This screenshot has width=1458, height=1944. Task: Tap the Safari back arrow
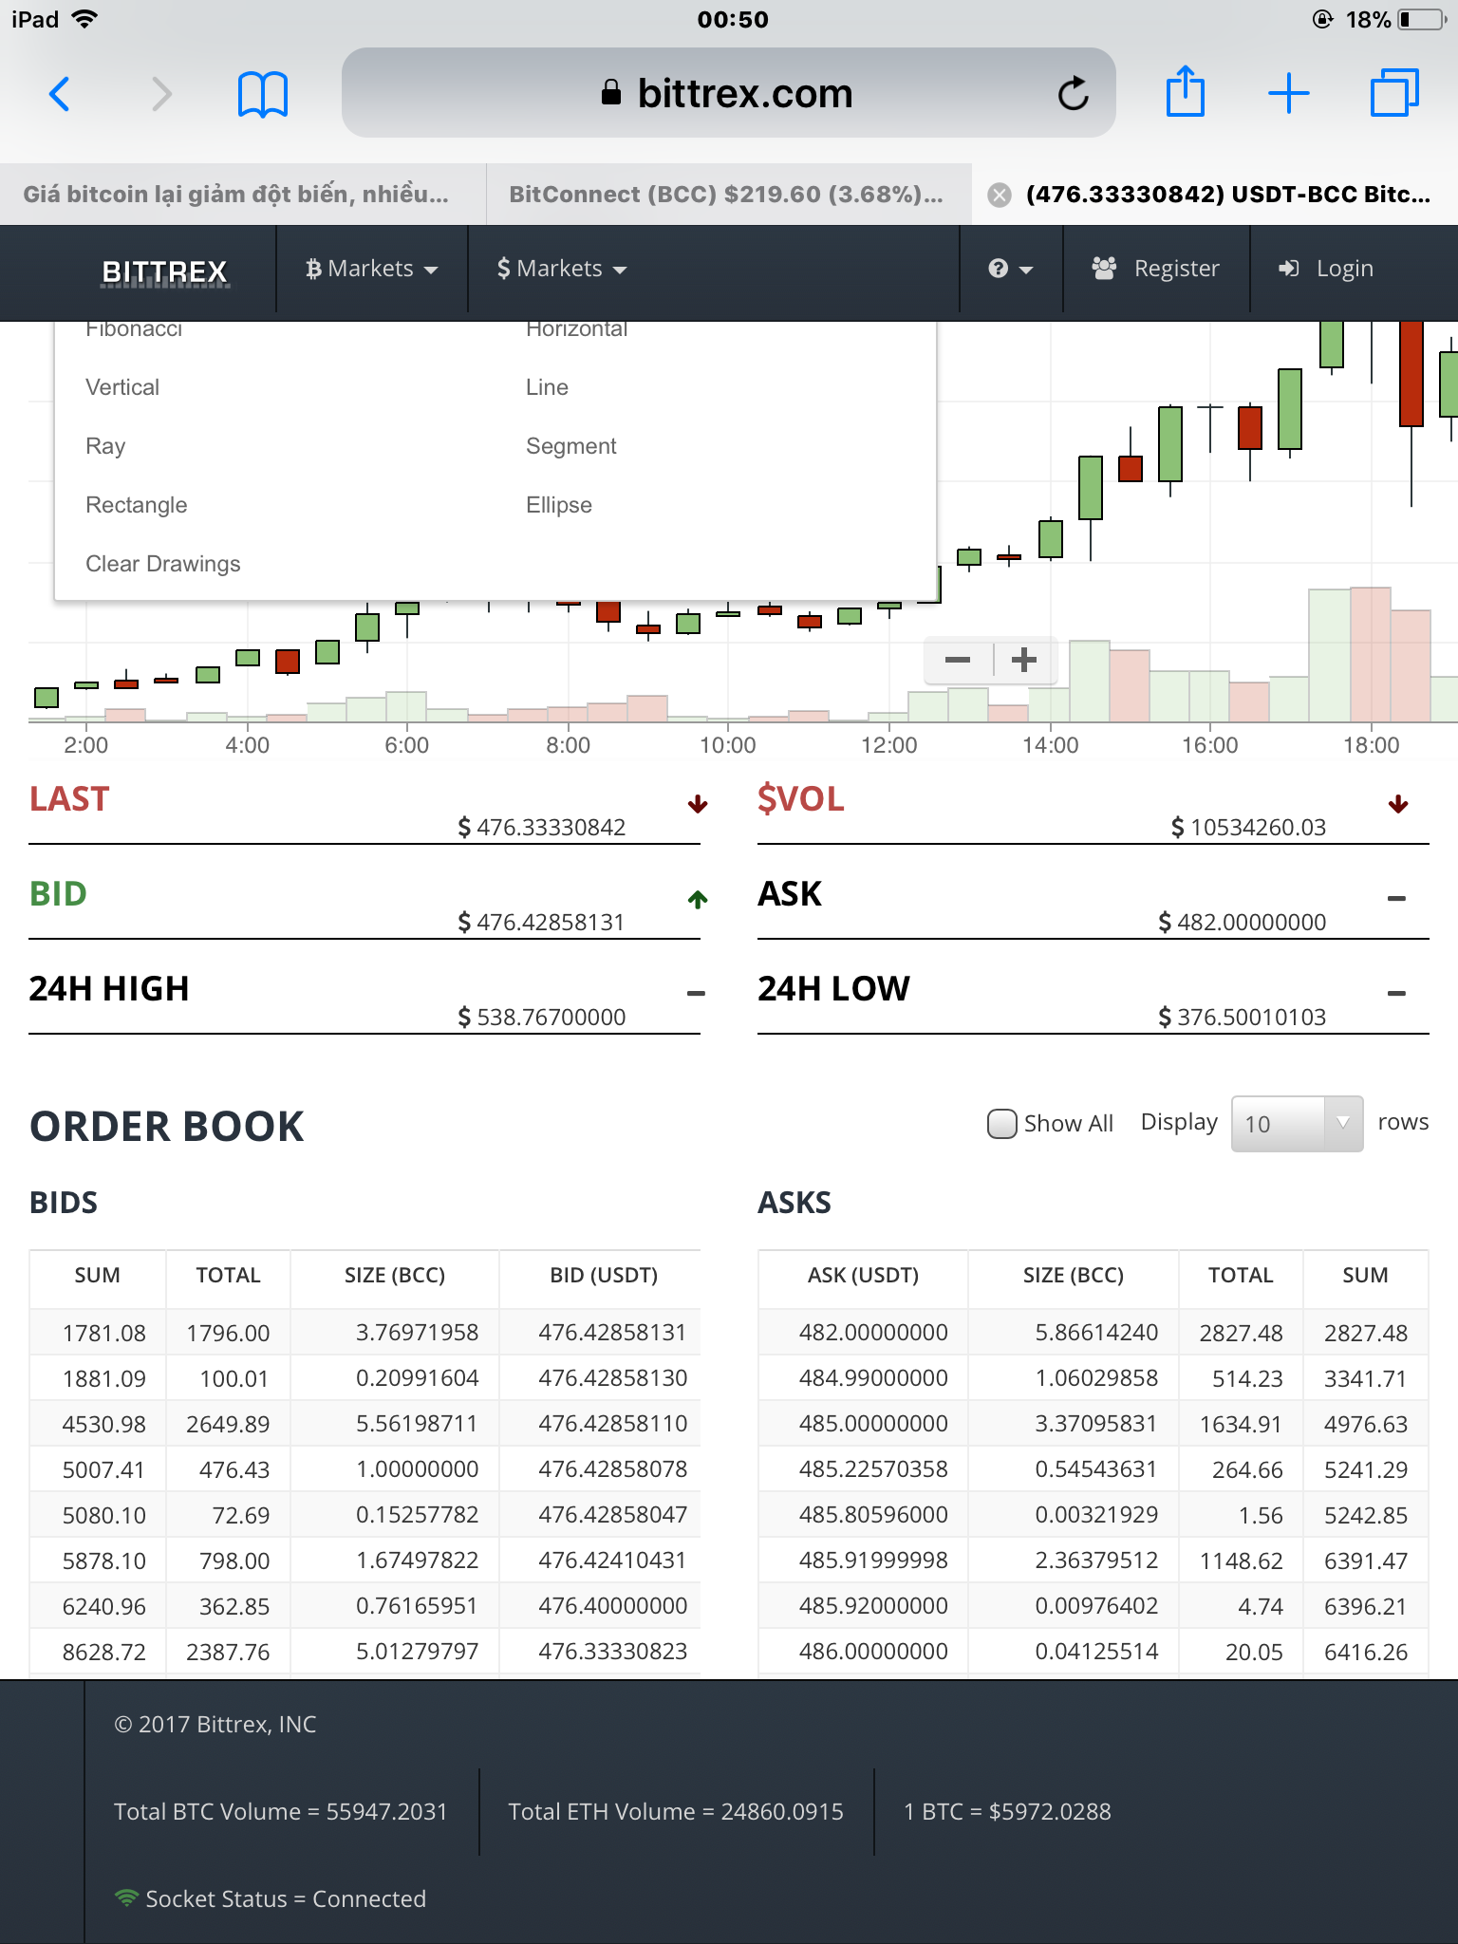point(59,94)
